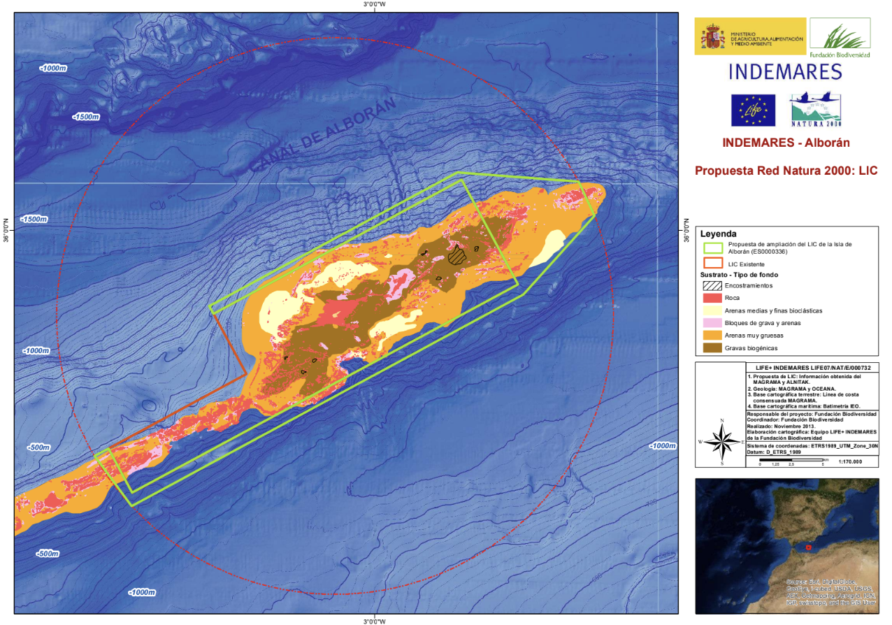Click 'Realizado: Noviembre 2013.' text
The width and height of the screenshot is (892, 625).
[781, 426]
